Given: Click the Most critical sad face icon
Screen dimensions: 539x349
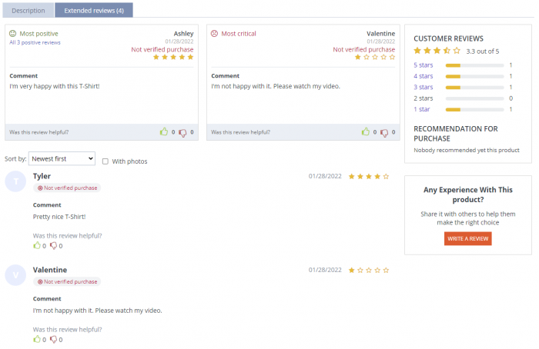Looking at the screenshot, I should click(x=215, y=33).
